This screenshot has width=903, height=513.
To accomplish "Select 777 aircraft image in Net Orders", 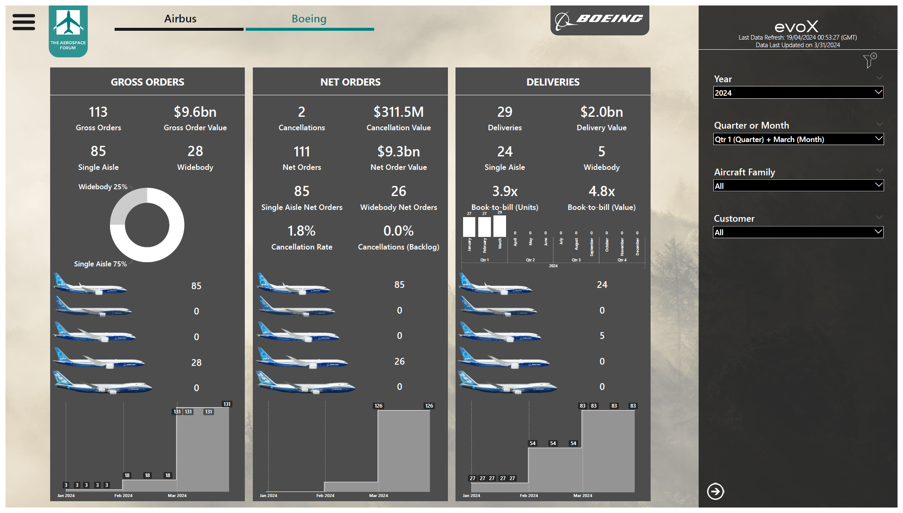I will point(302,358).
